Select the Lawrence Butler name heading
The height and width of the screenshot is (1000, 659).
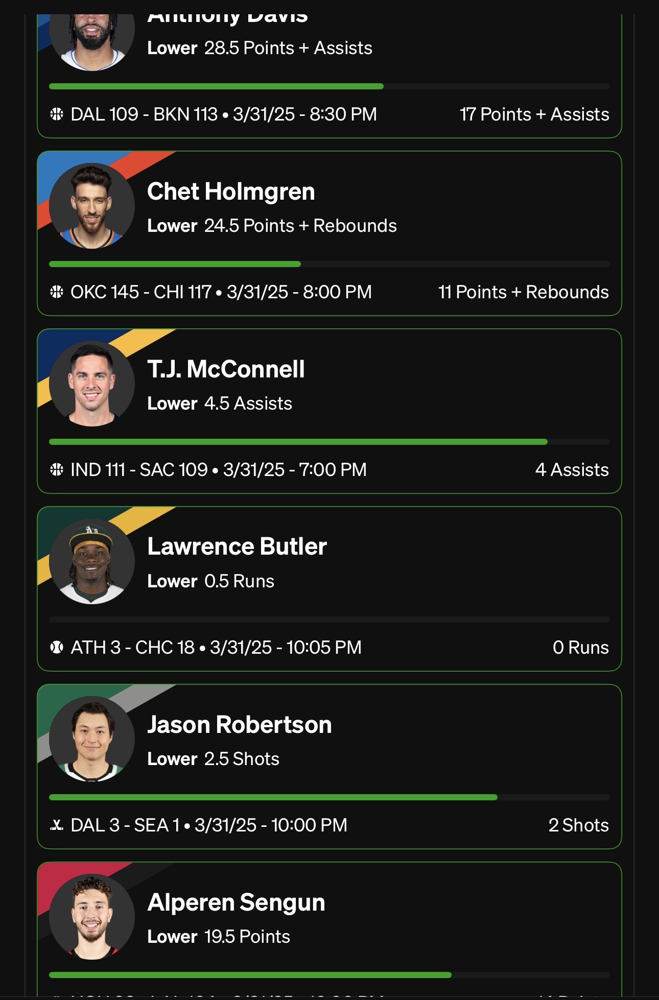237,546
